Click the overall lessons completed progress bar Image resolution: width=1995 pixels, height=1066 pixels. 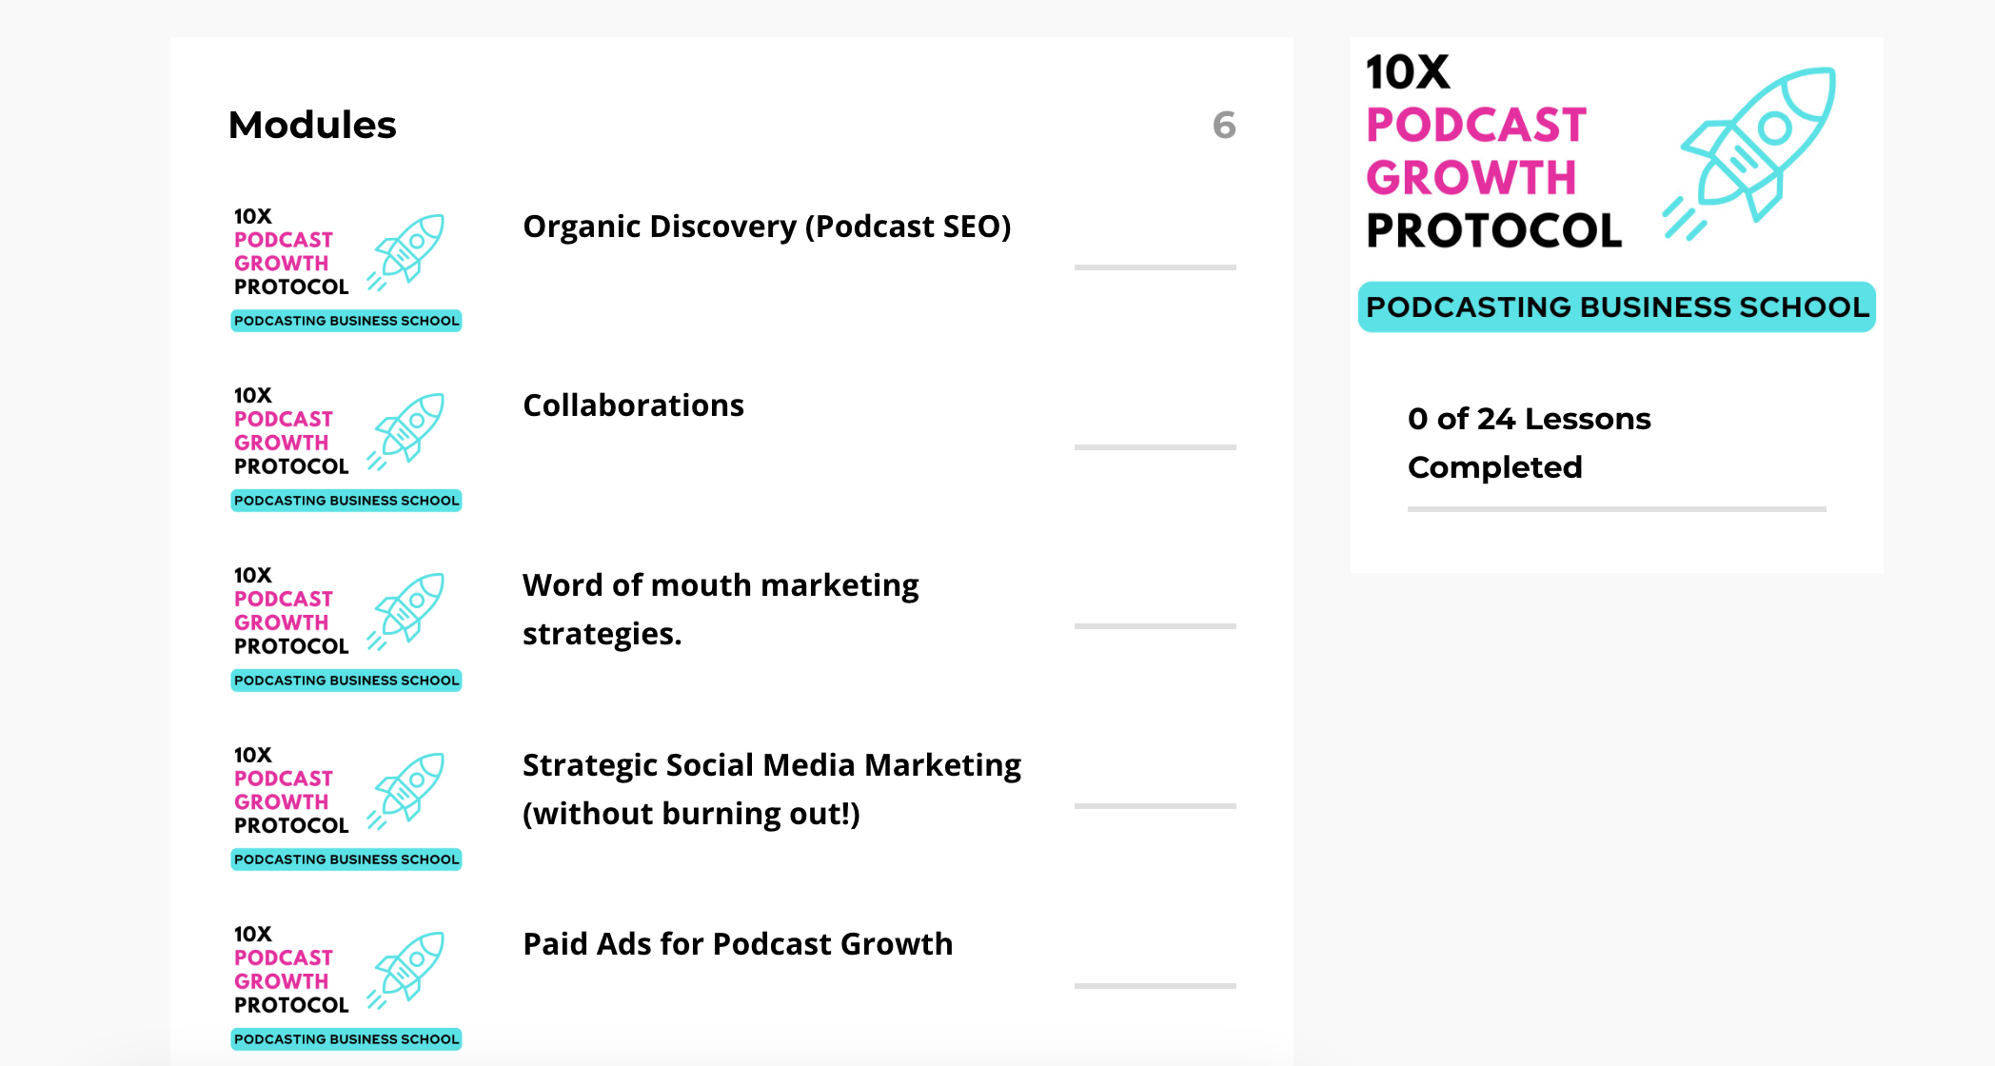tap(1616, 509)
